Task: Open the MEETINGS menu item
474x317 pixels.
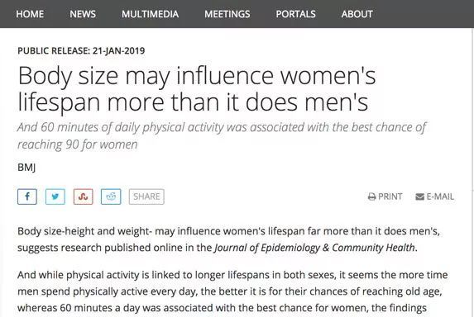Action: tap(227, 14)
